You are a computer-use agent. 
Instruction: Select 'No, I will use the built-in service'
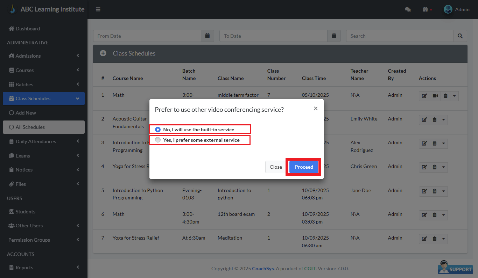coord(158,130)
